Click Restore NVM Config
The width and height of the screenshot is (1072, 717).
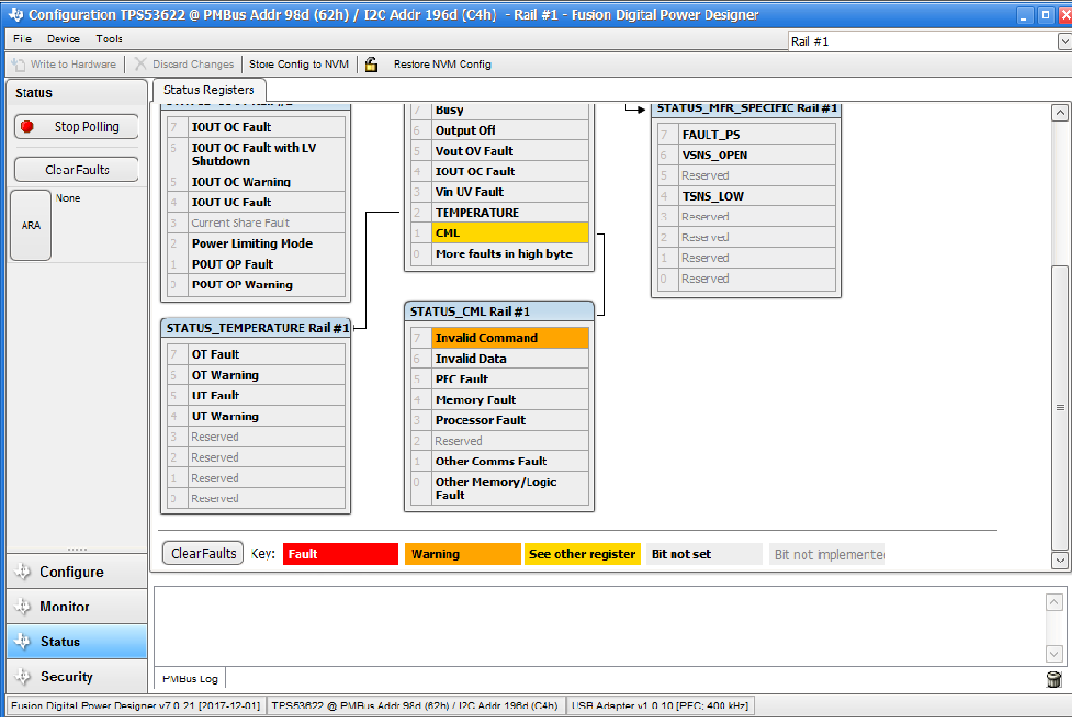coord(443,64)
